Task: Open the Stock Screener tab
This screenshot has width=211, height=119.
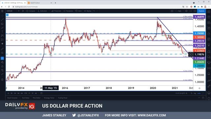Action: pos(13,98)
